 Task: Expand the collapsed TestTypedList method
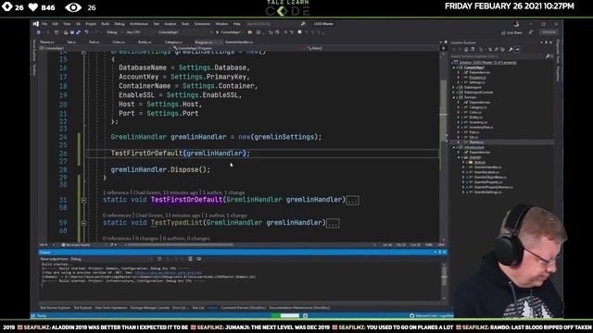pos(83,223)
